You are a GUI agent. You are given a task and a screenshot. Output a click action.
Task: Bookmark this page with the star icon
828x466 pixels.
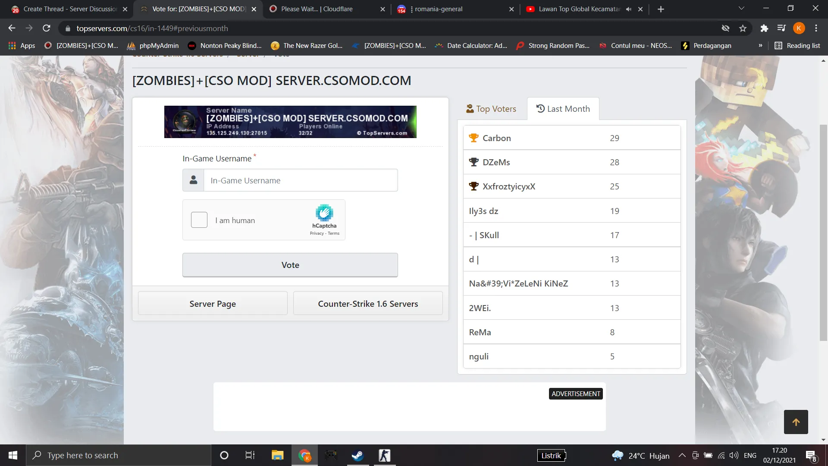click(743, 28)
